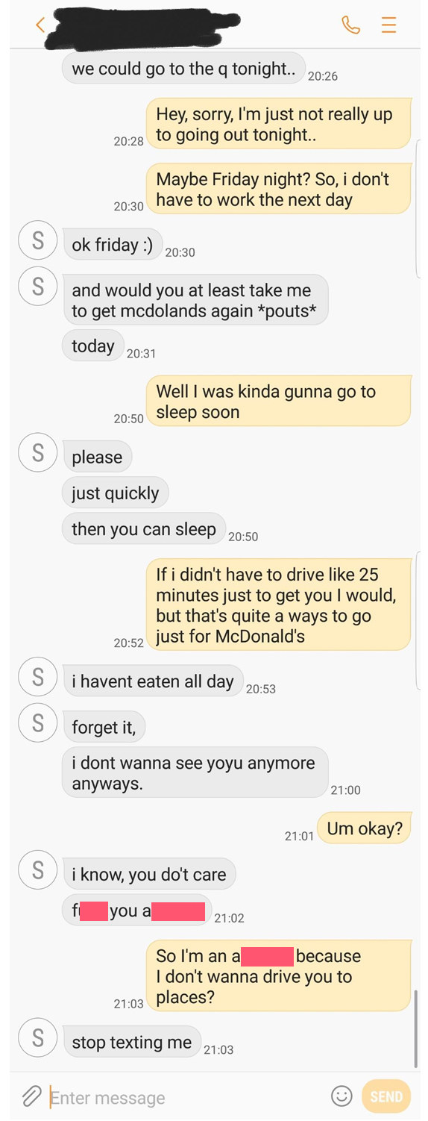Viewport: 428px width, 1121px height.
Task: Select the "Um okay?" message bubble
Action: click(x=365, y=828)
